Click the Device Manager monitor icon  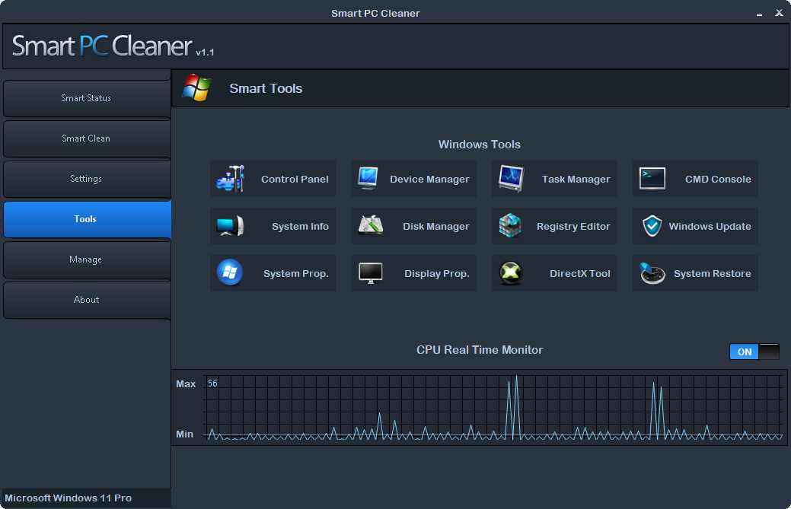coord(368,178)
